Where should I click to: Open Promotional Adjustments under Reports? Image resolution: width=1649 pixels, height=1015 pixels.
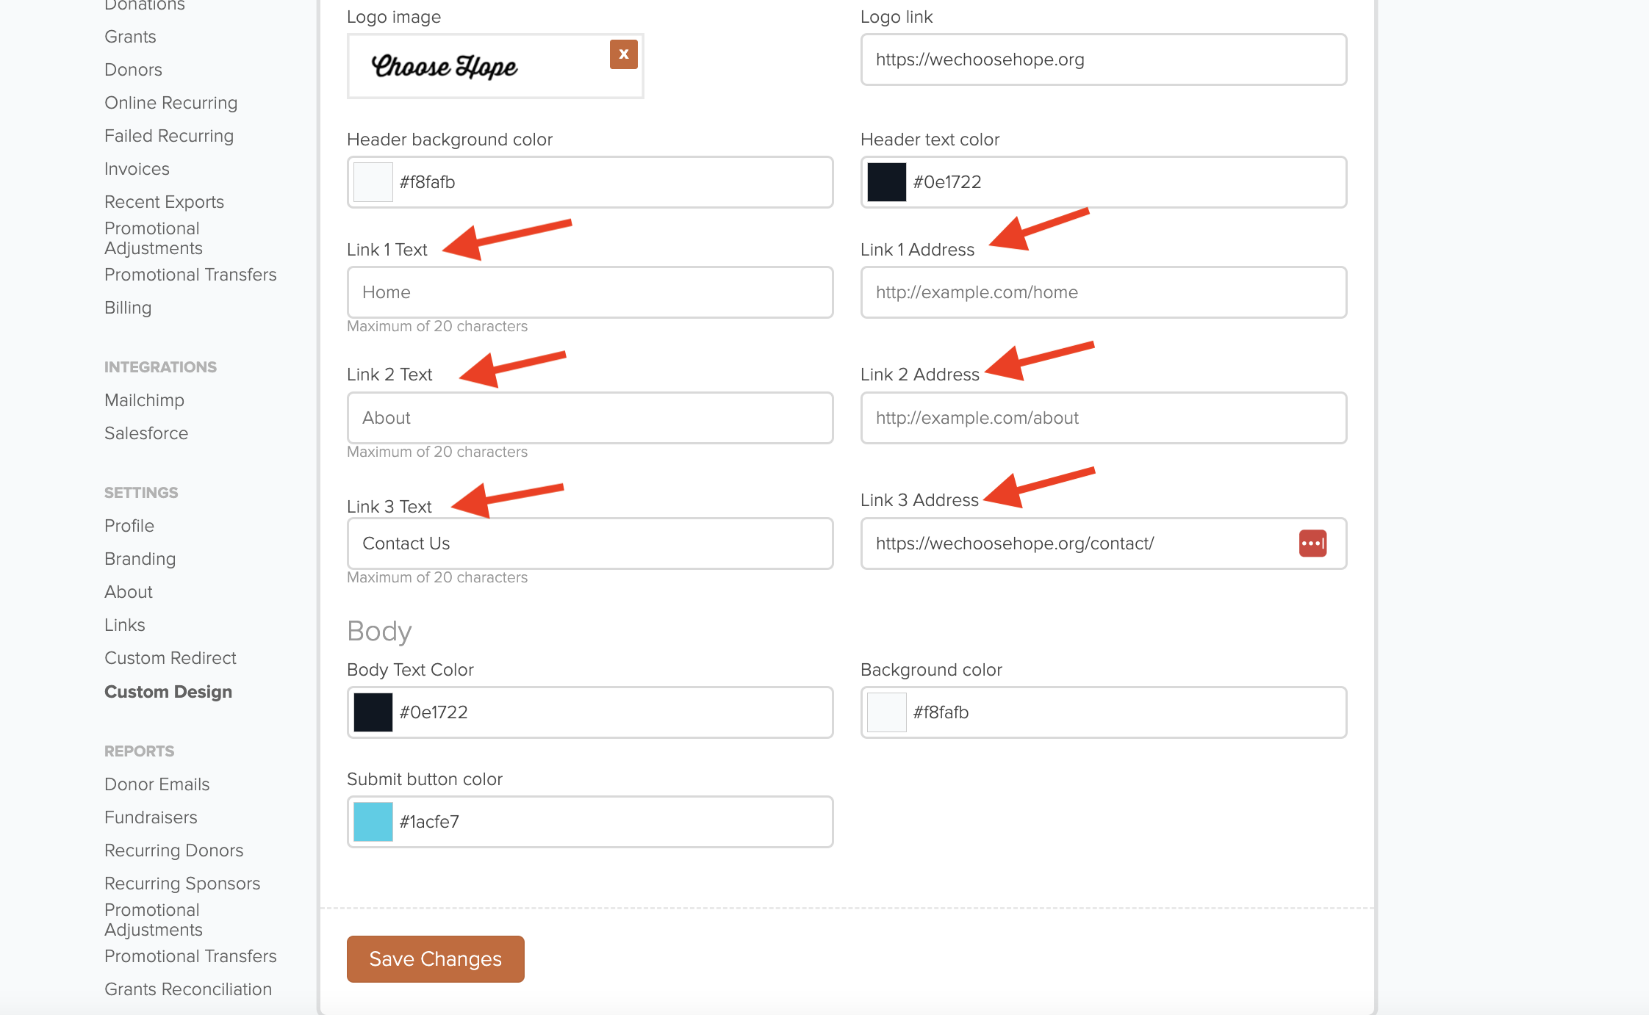click(x=154, y=920)
